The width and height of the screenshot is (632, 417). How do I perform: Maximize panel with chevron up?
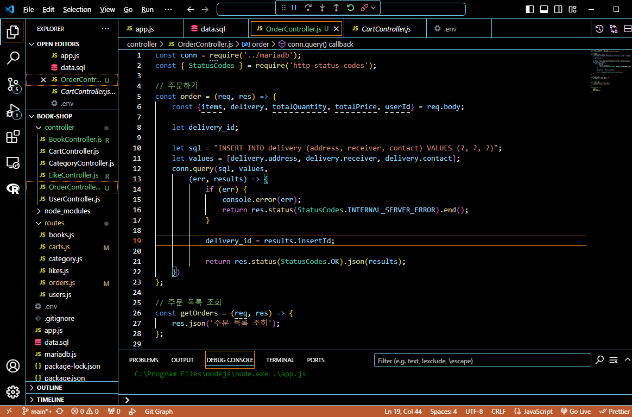pyautogui.click(x=627, y=360)
